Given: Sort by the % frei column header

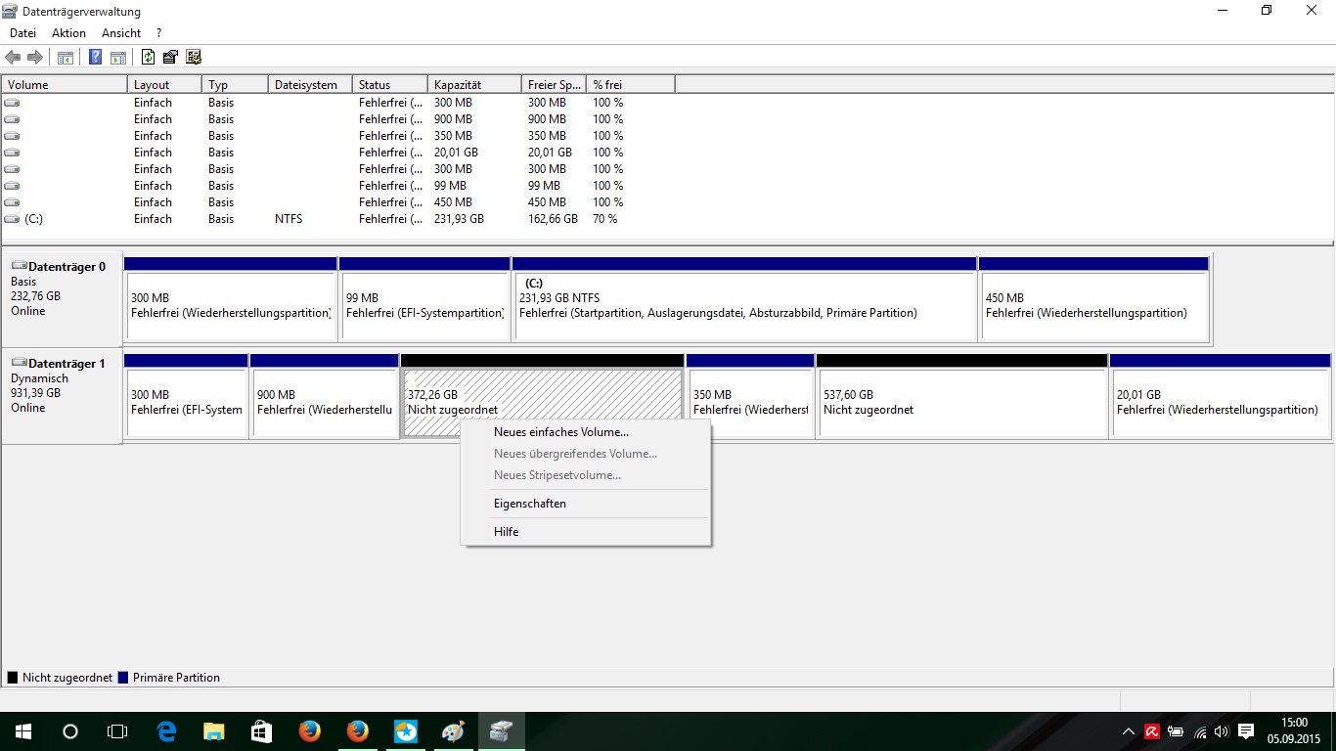Looking at the screenshot, I should [631, 85].
